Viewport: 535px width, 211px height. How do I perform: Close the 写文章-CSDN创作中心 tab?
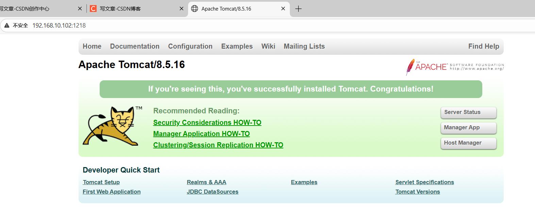(x=80, y=9)
